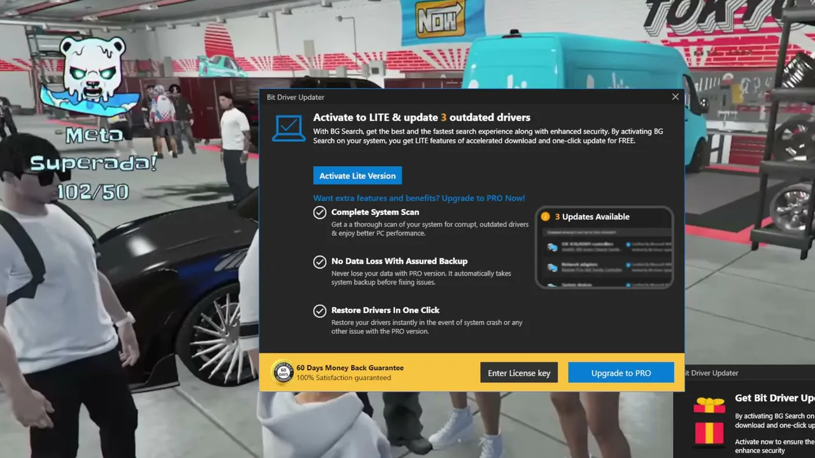Choose the Enter License key button
Image resolution: width=815 pixels, height=458 pixels.
point(519,373)
